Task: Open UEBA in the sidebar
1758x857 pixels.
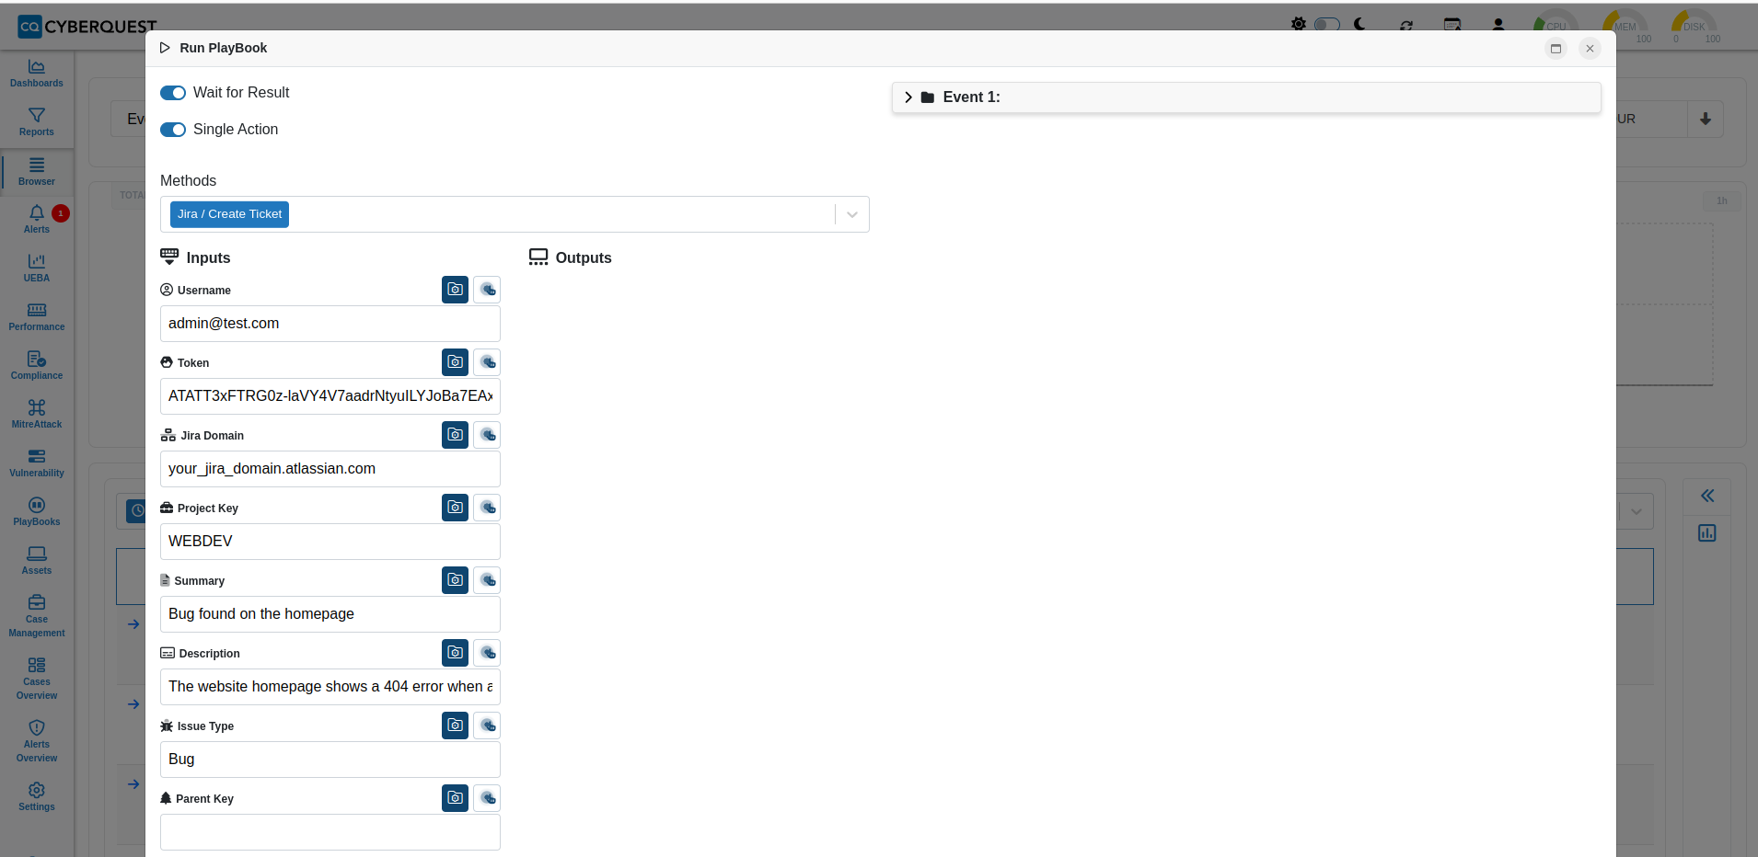Action: click(37, 269)
